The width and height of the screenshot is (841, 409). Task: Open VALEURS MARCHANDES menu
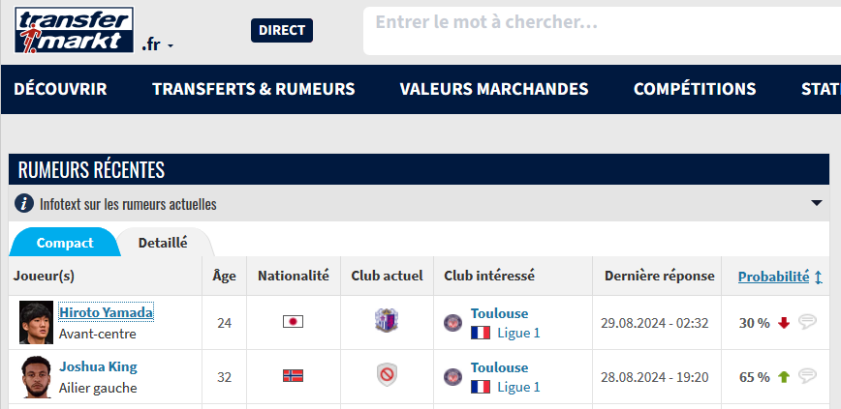[x=494, y=89]
